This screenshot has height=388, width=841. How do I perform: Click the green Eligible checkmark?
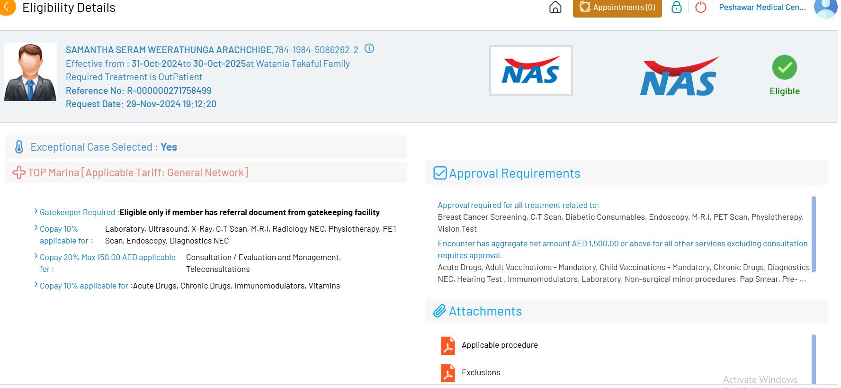(x=784, y=68)
